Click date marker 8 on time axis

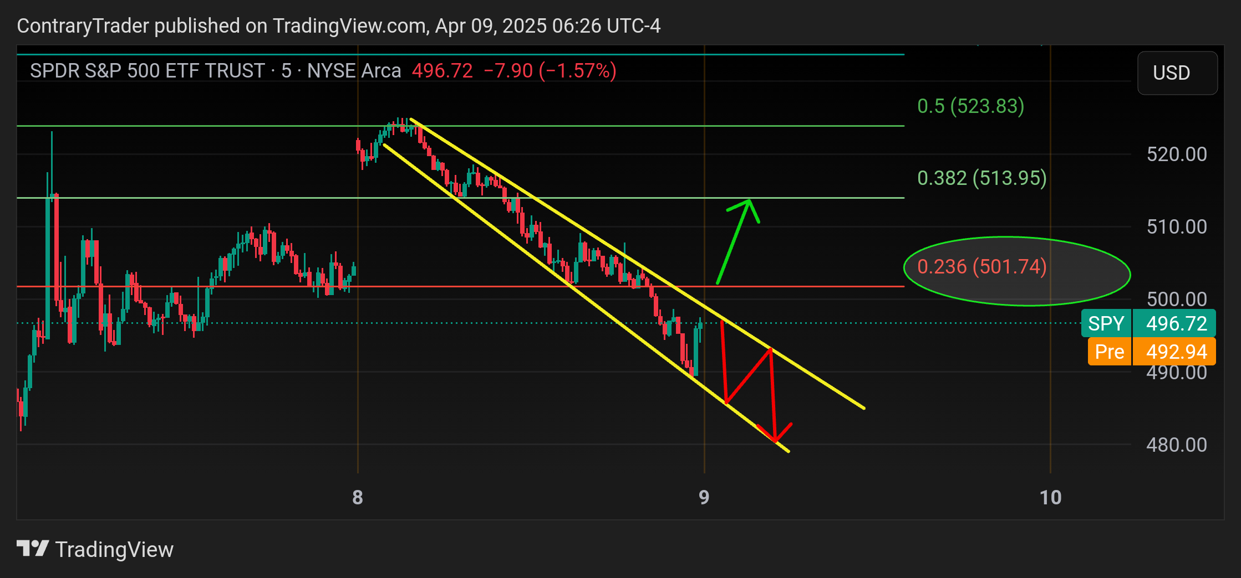pos(358,497)
